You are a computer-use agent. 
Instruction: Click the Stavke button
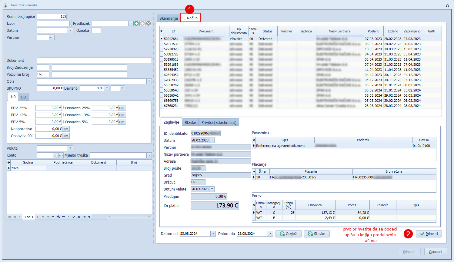[x=316, y=234]
